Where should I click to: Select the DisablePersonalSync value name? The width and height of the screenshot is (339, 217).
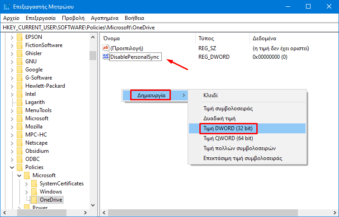135,57
